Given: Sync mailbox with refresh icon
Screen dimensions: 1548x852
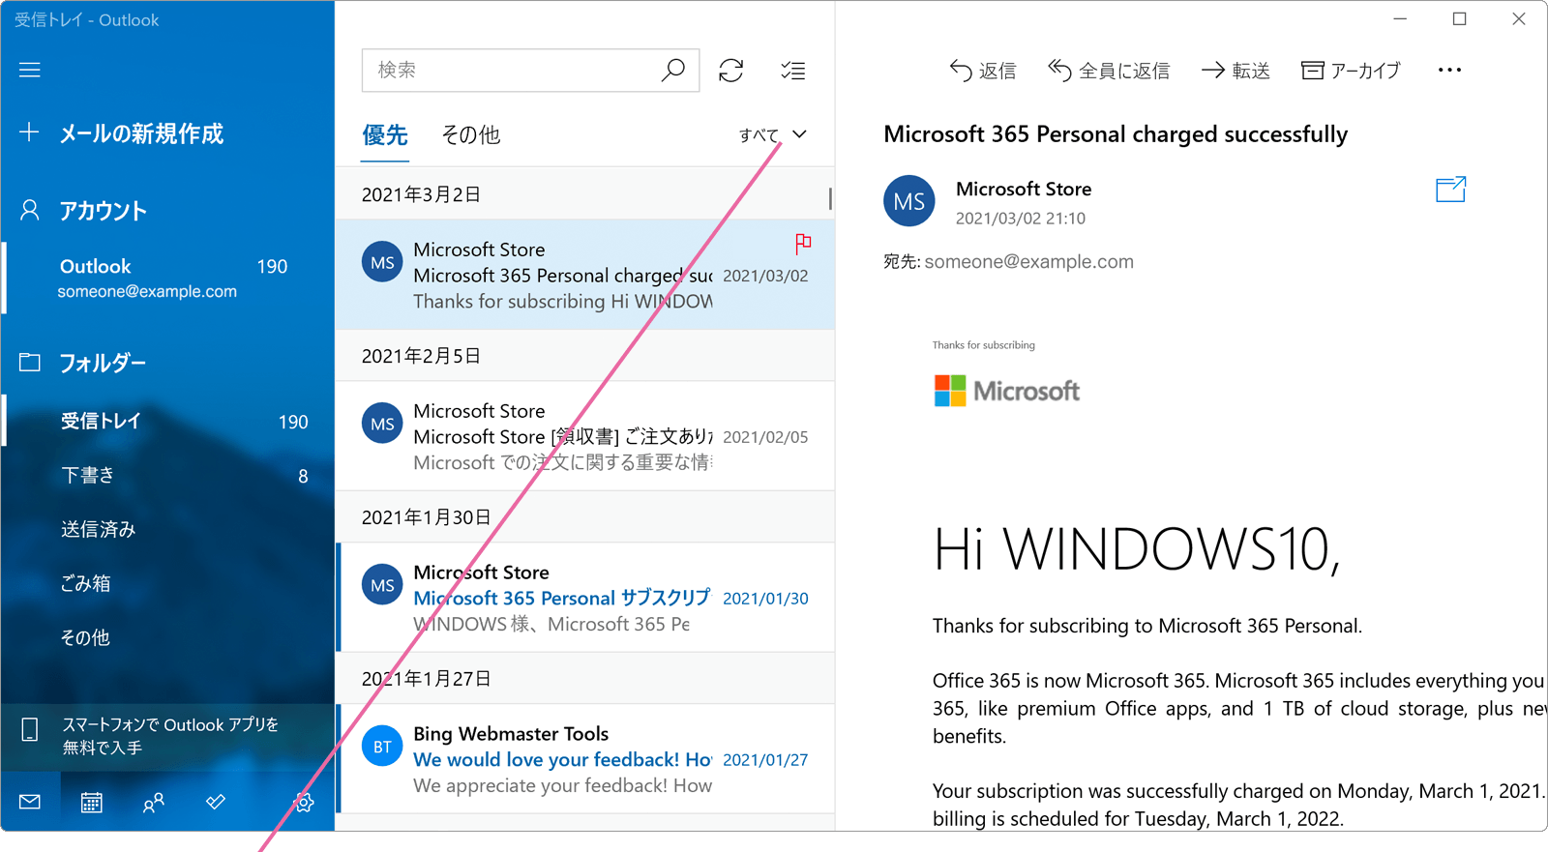Looking at the screenshot, I should point(731,70).
